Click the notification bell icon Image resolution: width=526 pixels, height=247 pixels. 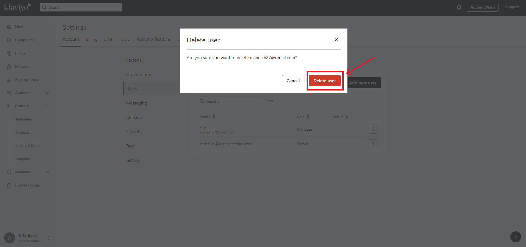coord(459,7)
